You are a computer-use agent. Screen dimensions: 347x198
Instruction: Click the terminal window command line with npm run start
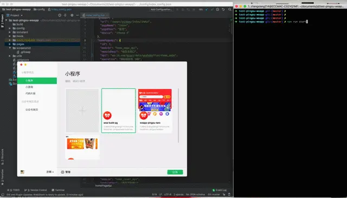pos(271,22)
